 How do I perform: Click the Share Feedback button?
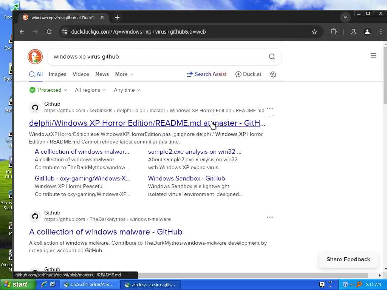pyautogui.click(x=348, y=259)
